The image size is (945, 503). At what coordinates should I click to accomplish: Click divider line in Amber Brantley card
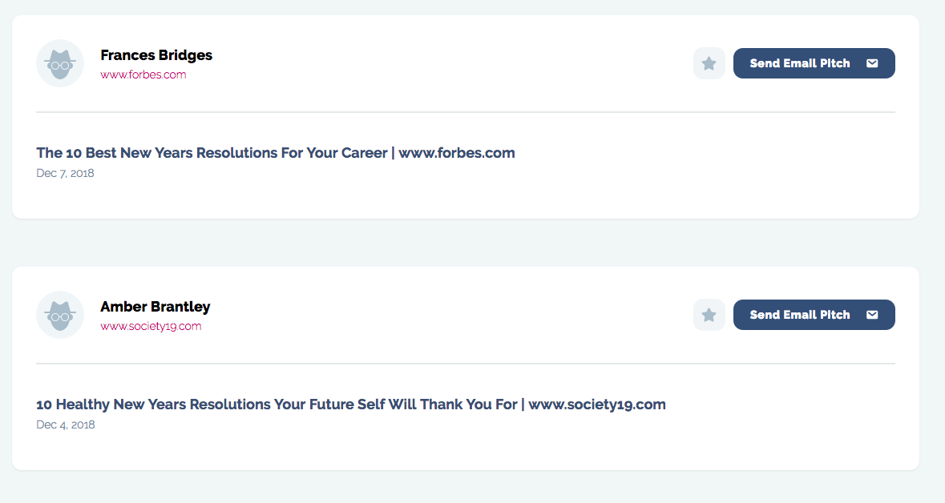pyautogui.click(x=465, y=364)
